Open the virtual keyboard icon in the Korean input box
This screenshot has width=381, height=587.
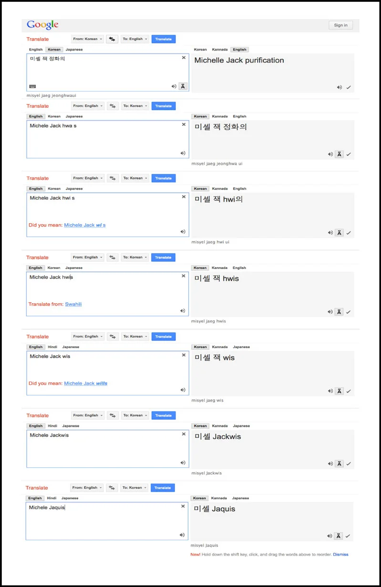(x=32, y=86)
